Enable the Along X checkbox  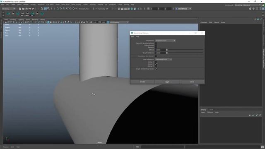pos(156,62)
